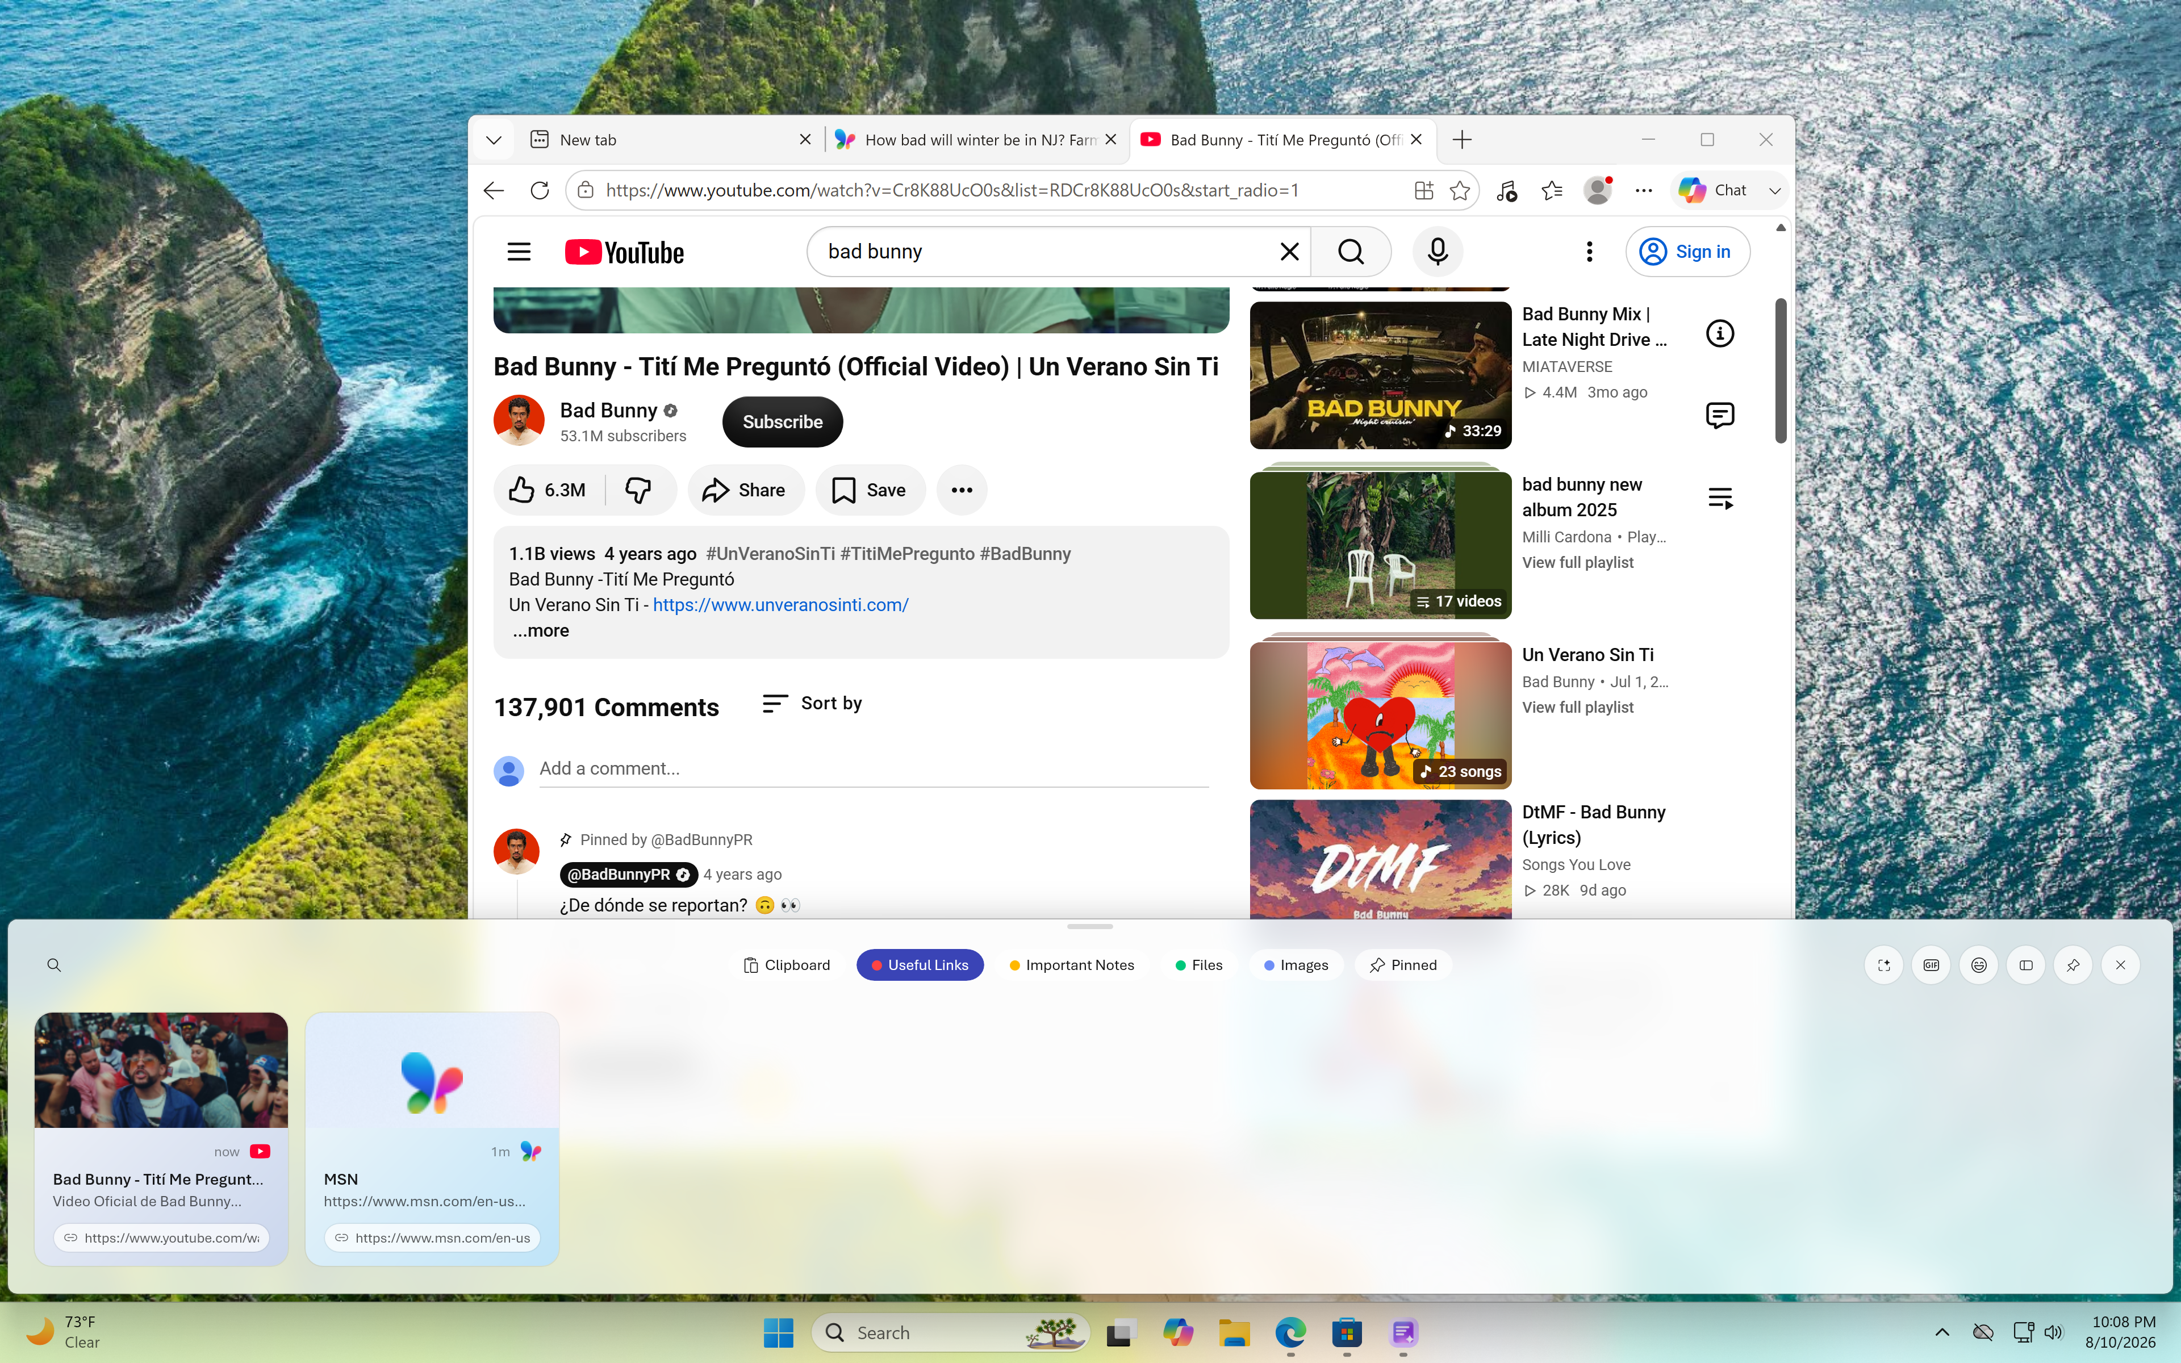Screen dimensions: 2181x1363
Task: Open the taskbar volume control
Action: point(2053,1332)
